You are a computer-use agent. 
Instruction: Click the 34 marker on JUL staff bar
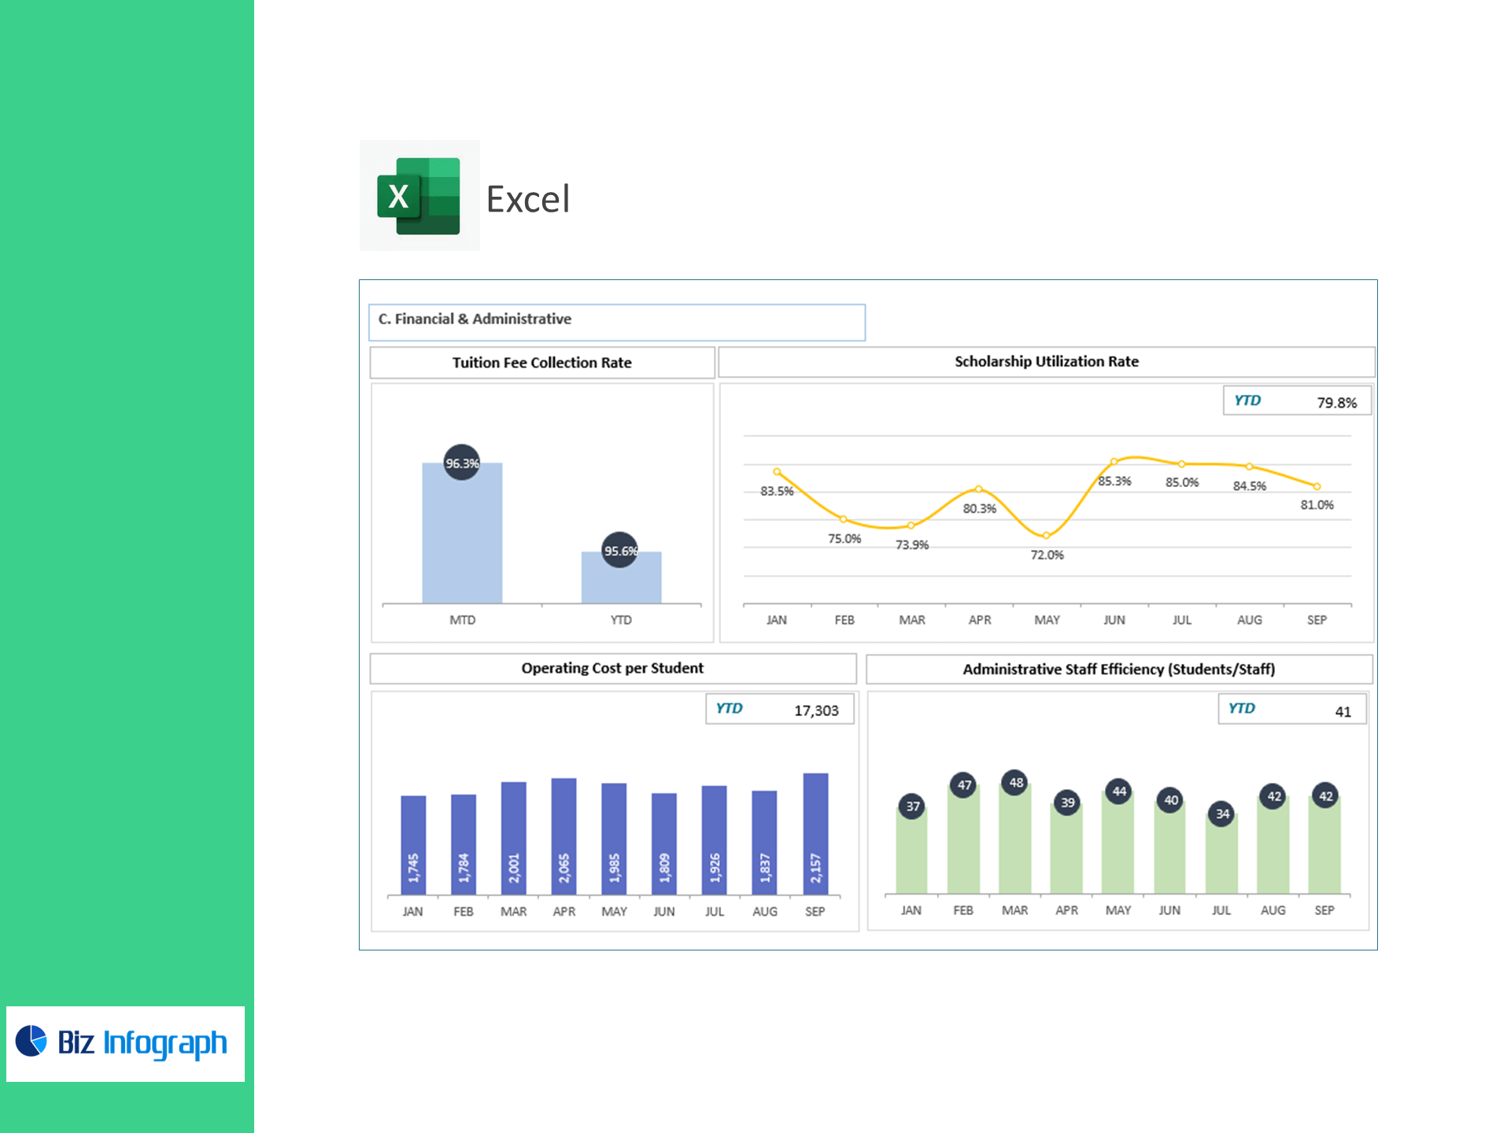coord(1222,814)
